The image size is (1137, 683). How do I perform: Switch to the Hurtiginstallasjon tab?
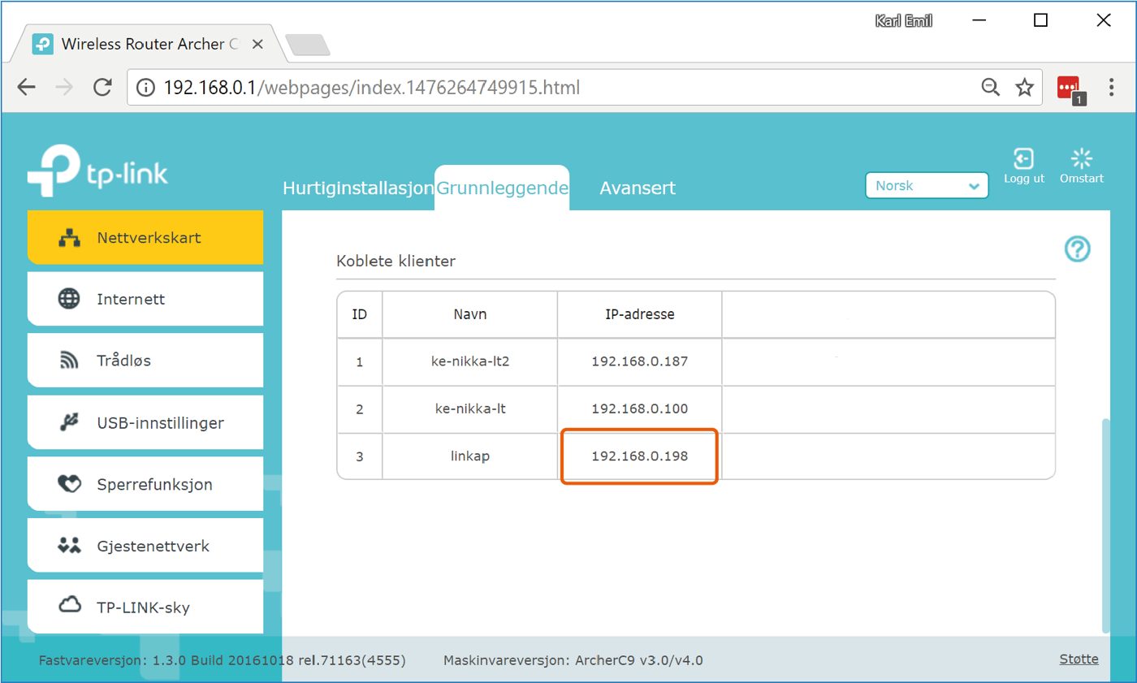point(357,188)
